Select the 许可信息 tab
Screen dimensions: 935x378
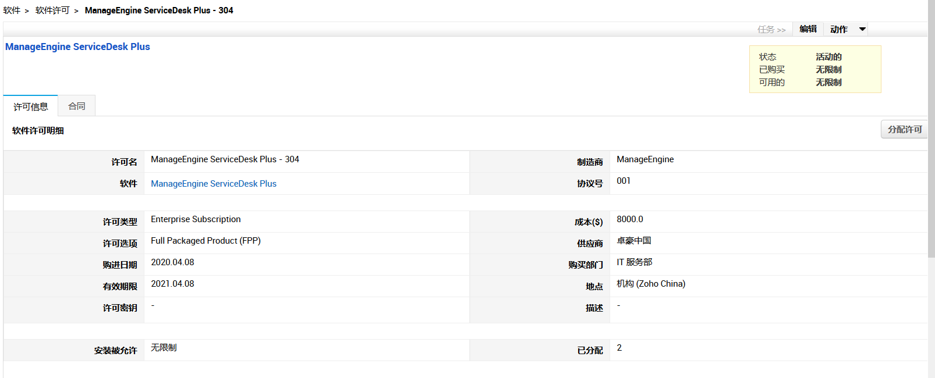coord(31,106)
